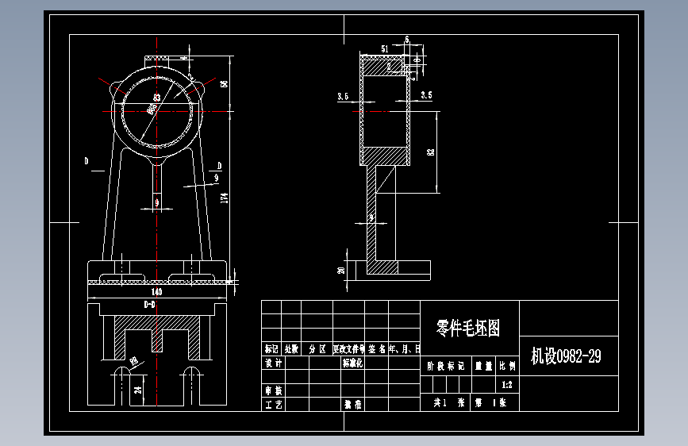The image size is (688, 446).
Task: Click the "标记" column header
Action: tap(271, 349)
